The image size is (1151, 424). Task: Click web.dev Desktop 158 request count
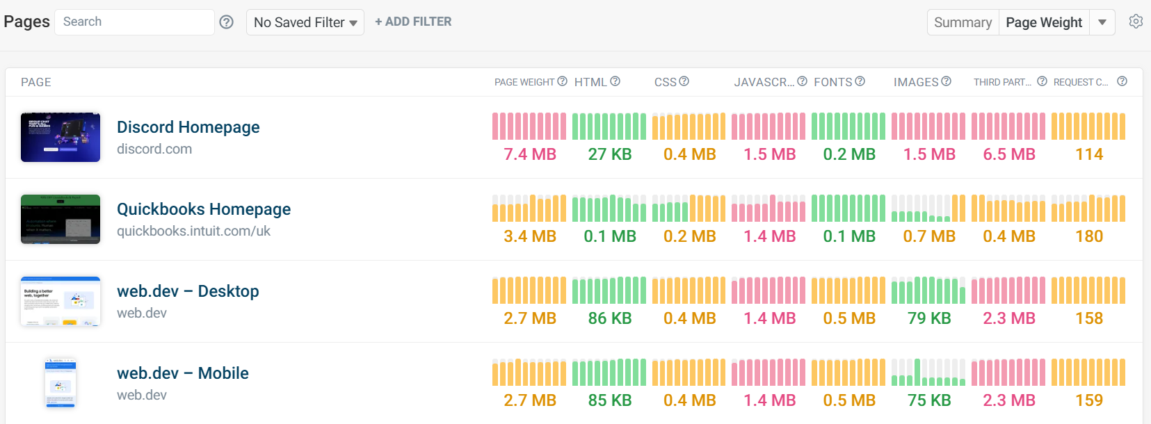coord(1089,318)
